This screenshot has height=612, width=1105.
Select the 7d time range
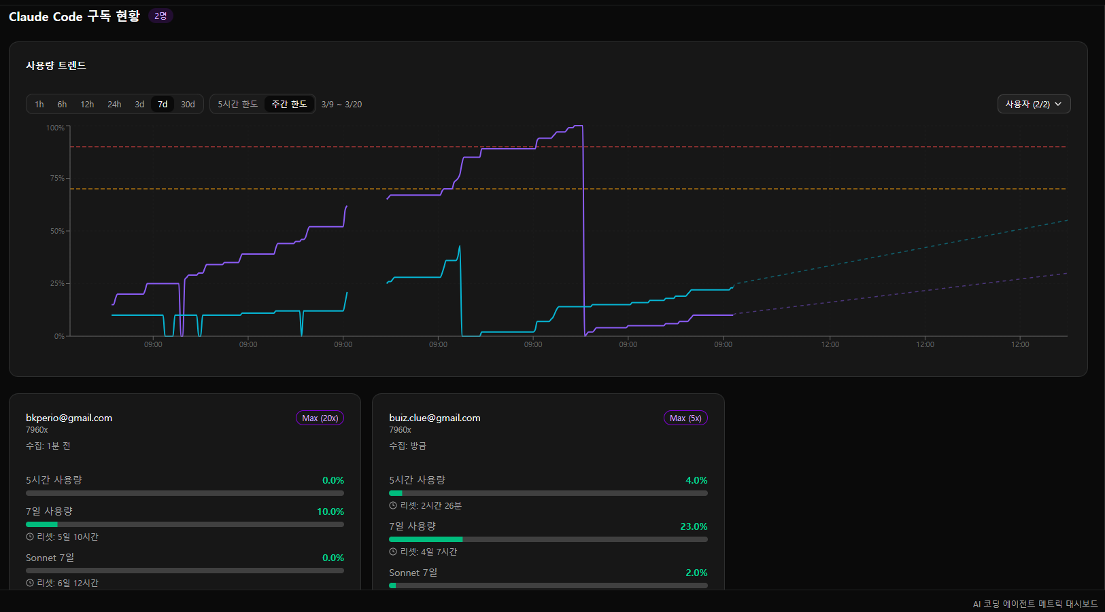coord(163,104)
